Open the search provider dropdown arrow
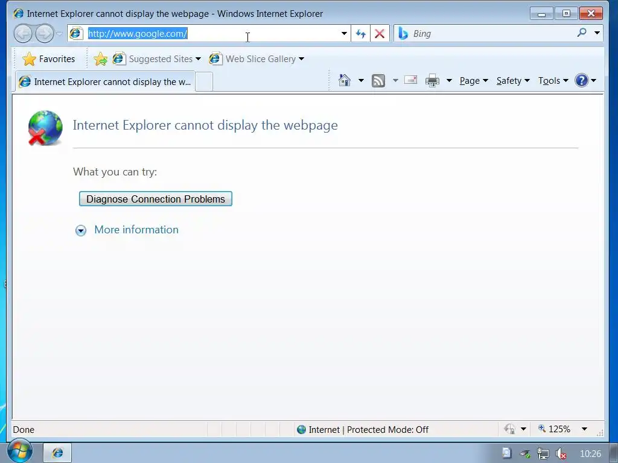 pos(597,33)
